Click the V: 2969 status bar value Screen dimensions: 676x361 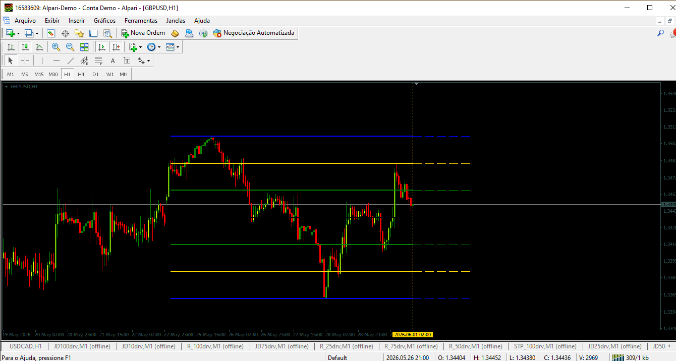[x=588, y=357]
